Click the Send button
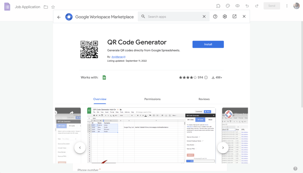This screenshot has width=303, height=173. click(x=272, y=6)
